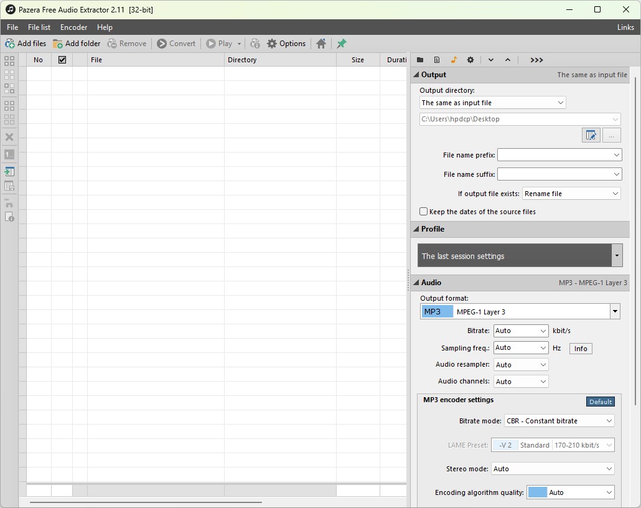Click the edit button below the output path

591,135
